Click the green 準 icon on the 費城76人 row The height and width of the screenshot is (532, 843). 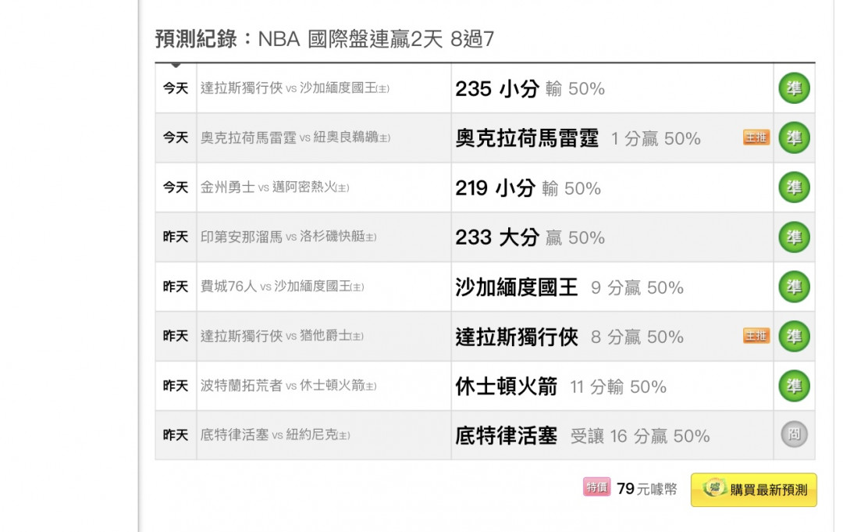[x=794, y=287]
